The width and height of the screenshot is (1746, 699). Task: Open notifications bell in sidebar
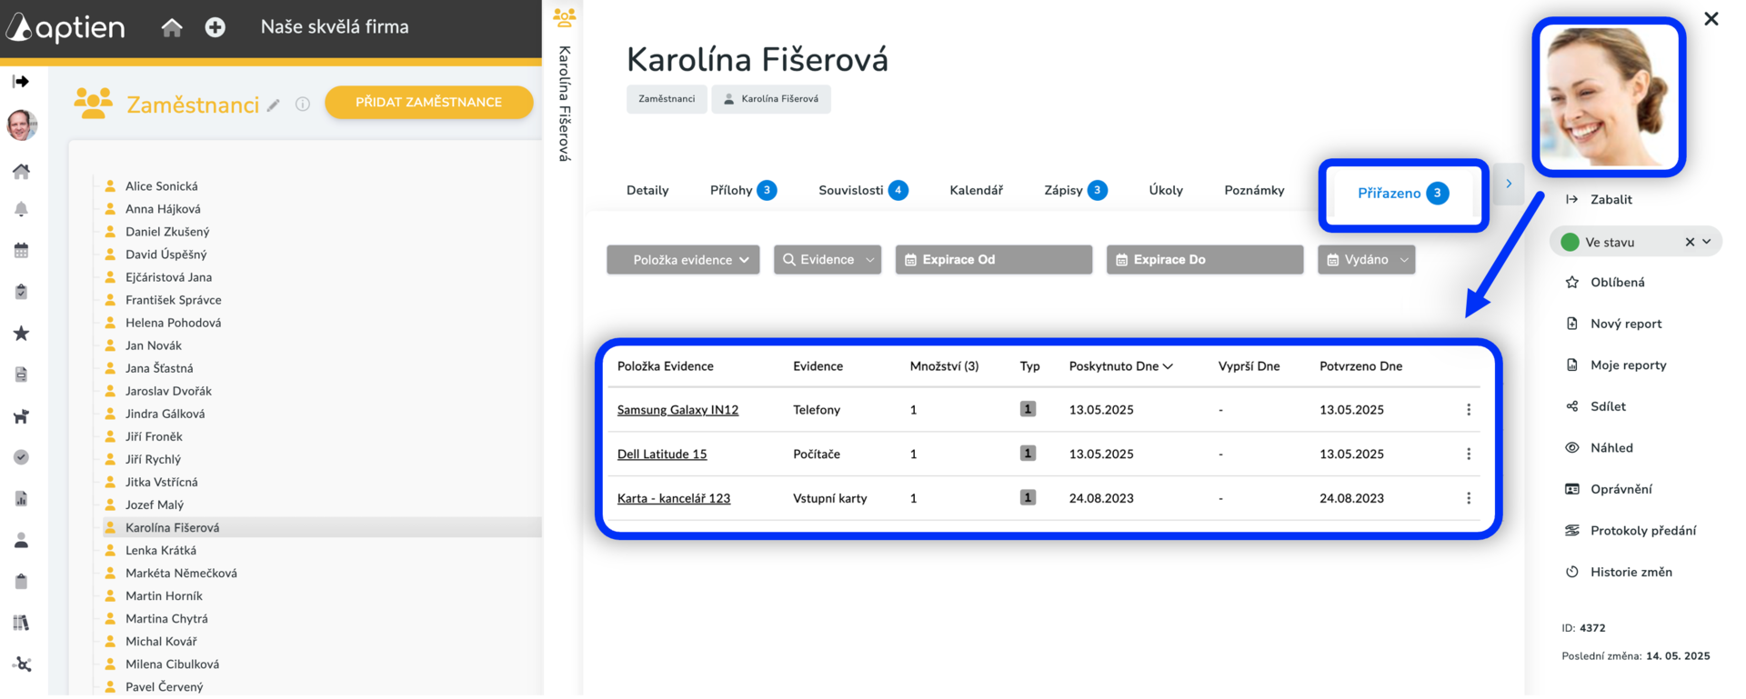22,209
